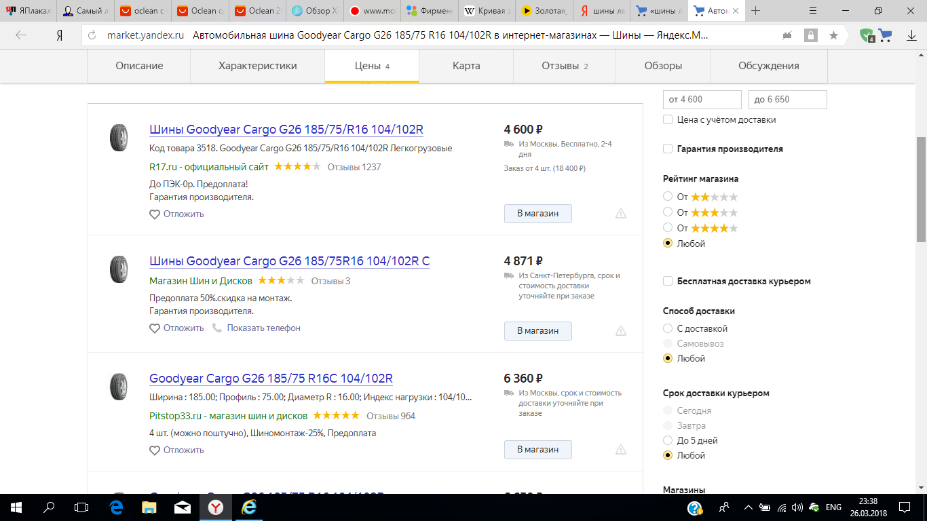Click the page vertical scrollbar thumb
This screenshot has width=927, height=521.
(922, 189)
